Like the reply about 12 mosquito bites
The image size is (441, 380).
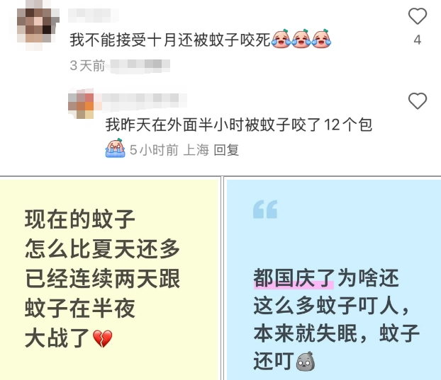pos(418,100)
